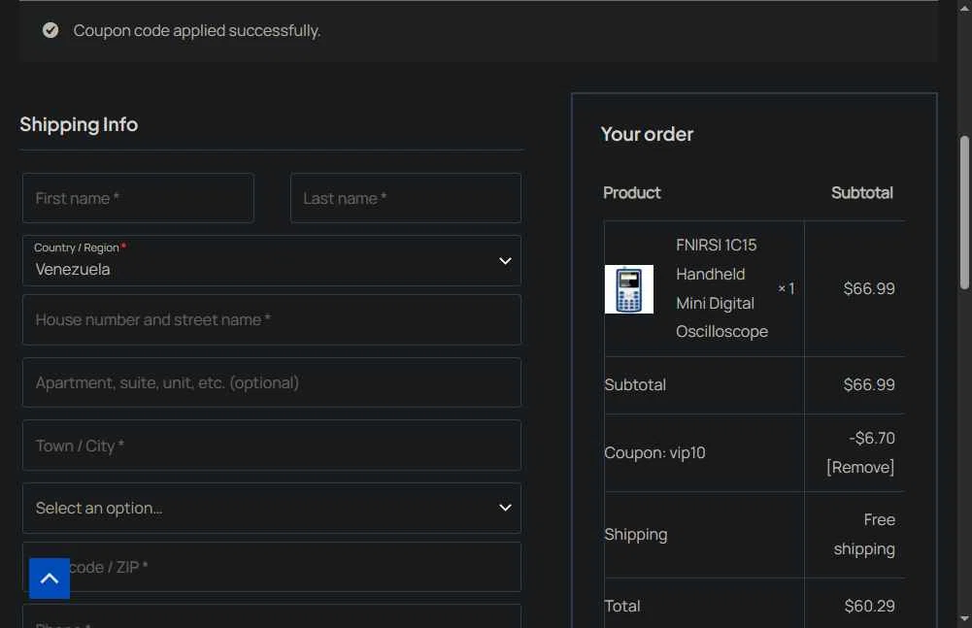Click the Last name input field
Screen dimensions: 972x628
406,198
